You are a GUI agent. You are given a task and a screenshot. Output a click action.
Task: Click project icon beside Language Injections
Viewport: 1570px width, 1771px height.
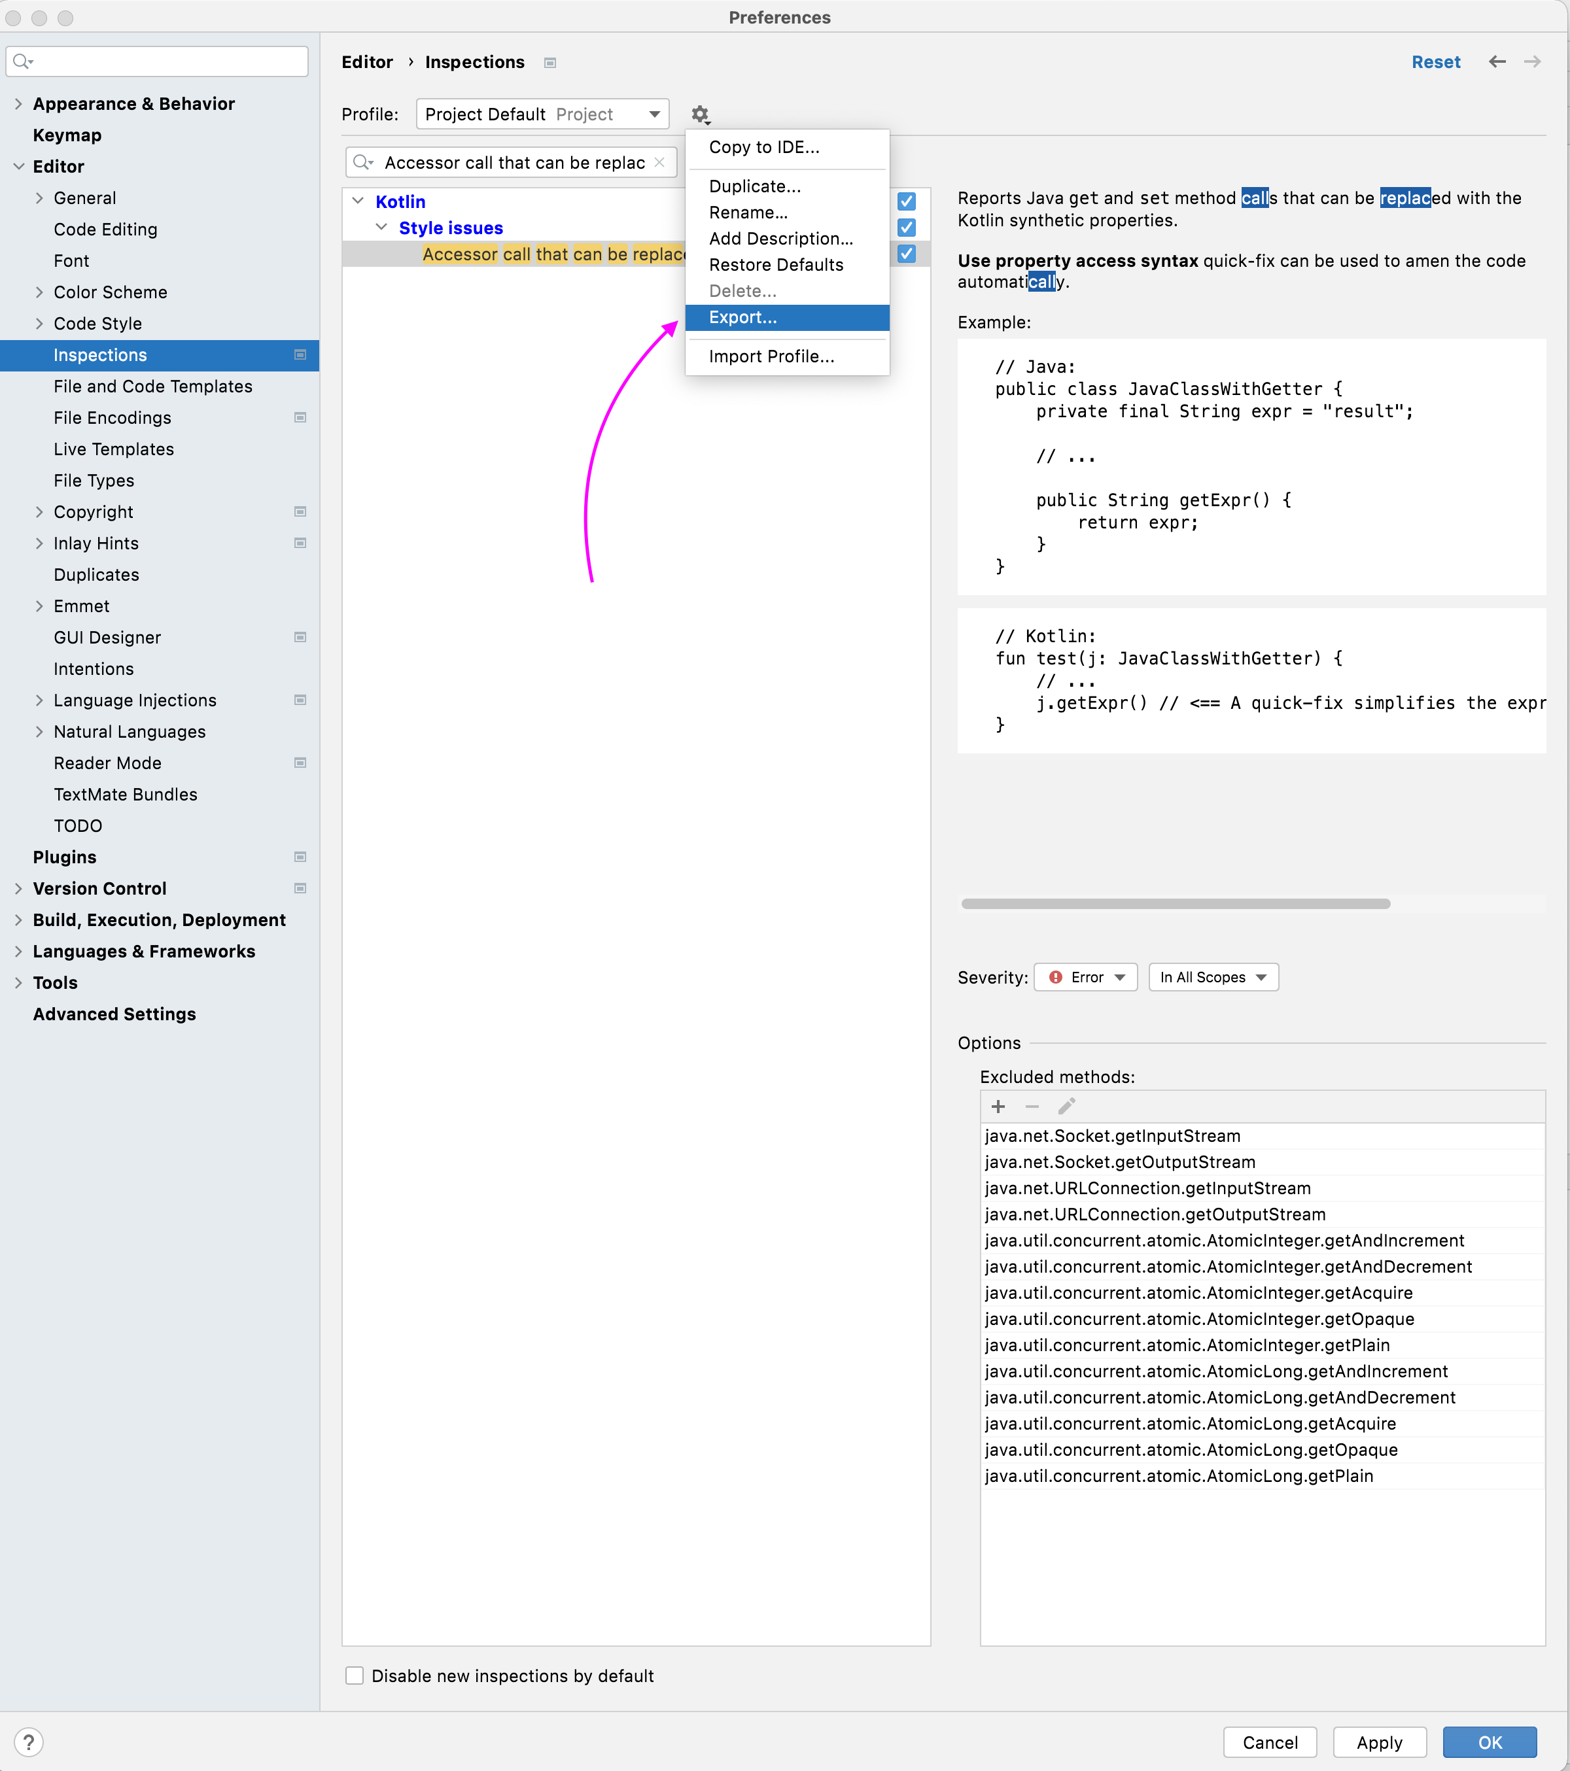(301, 700)
